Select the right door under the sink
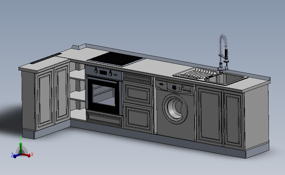Screen dimensions: 285x175 tap(233, 120)
